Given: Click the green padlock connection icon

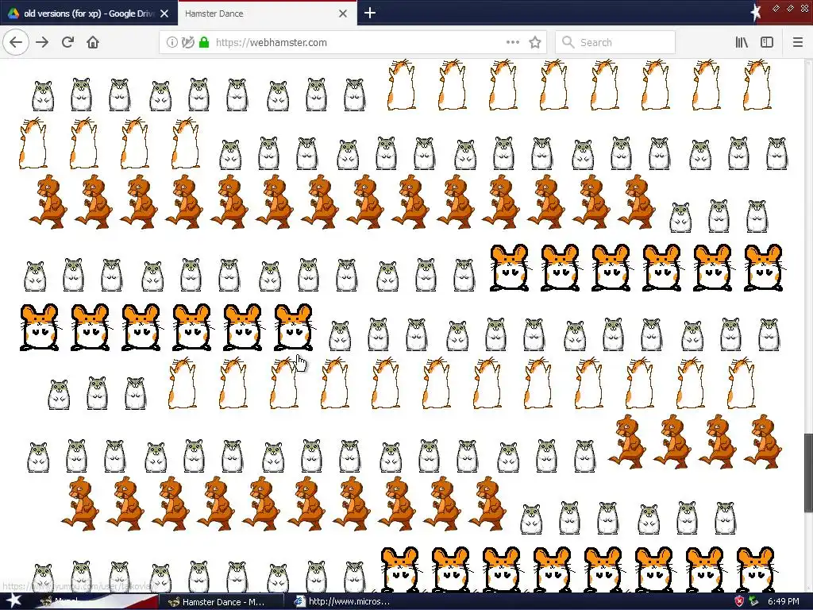Looking at the screenshot, I should [x=204, y=43].
